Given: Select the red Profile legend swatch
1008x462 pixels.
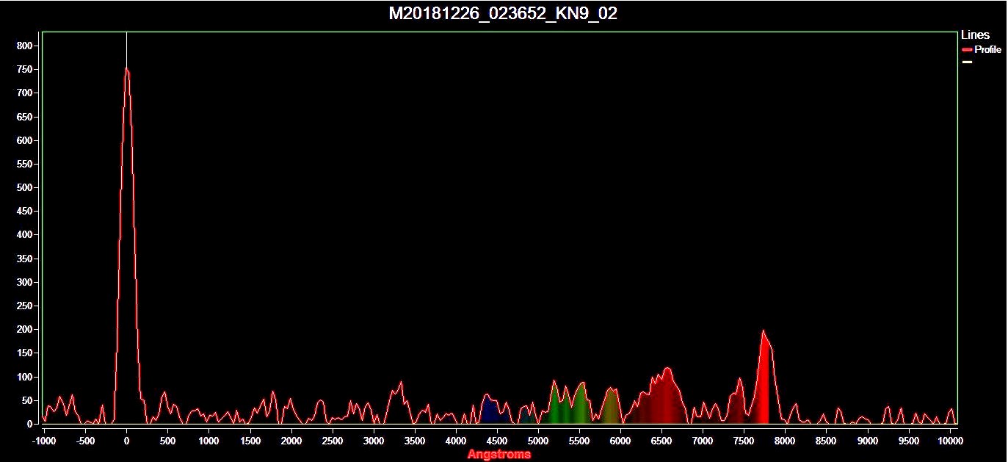Looking at the screenshot, I should (x=967, y=50).
